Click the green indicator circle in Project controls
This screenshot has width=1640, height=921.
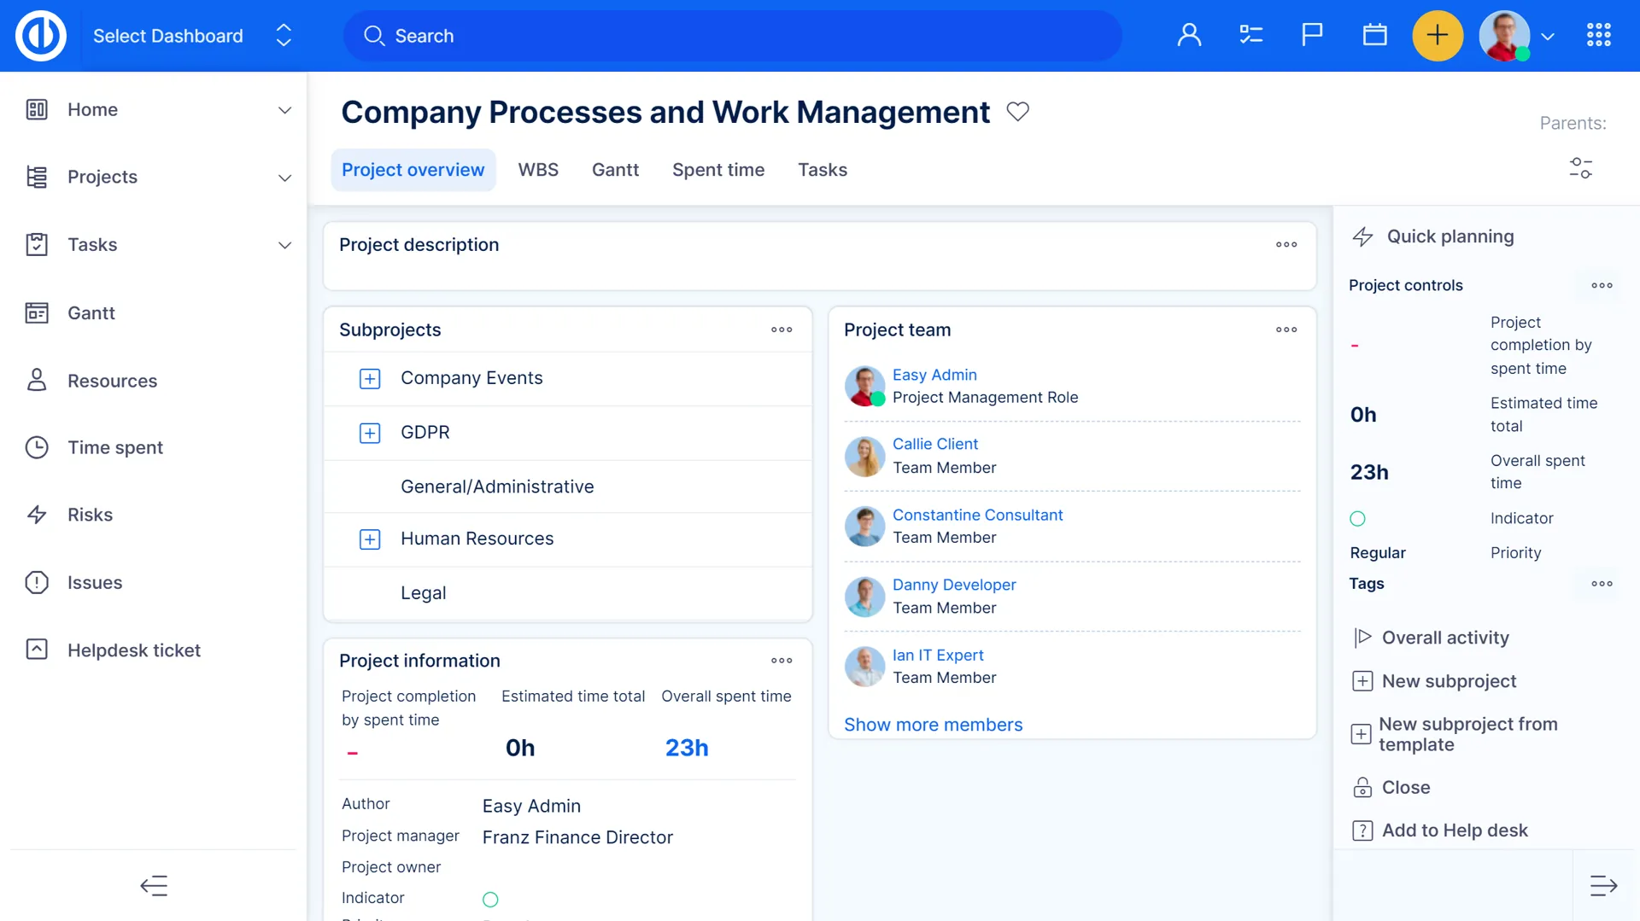coord(1357,519)
